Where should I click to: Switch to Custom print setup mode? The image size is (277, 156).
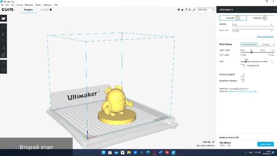coord(265,44)
